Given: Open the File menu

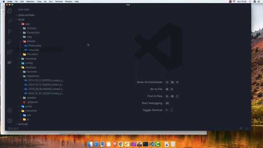Looking at the screenshot, I should tap(16, 2).
